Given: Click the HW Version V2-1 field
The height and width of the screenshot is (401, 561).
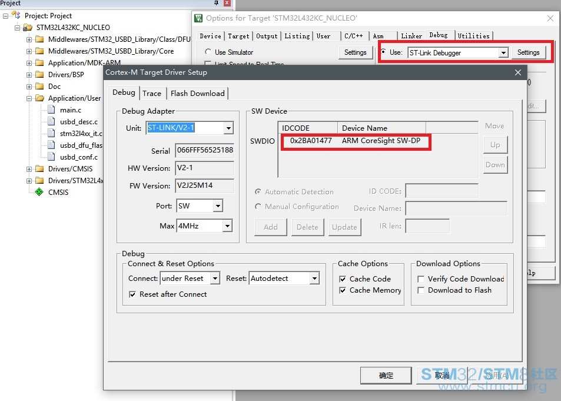Looking at the screenshot, I should pos(205,168).
